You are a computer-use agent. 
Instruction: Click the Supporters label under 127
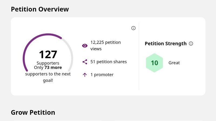tap(48, 63)
